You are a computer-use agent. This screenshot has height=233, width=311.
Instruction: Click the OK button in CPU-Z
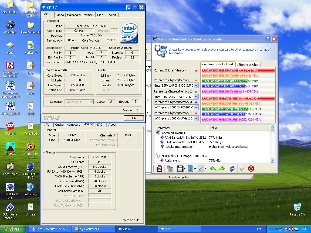(x=134, y=118)
